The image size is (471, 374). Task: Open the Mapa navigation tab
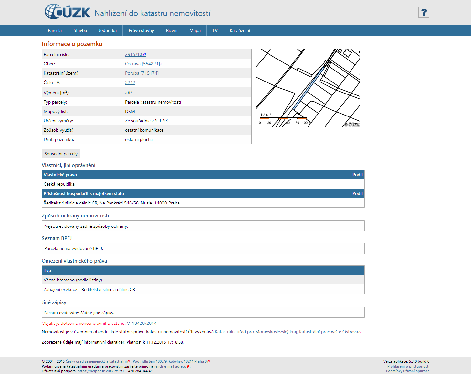point(195,30)
